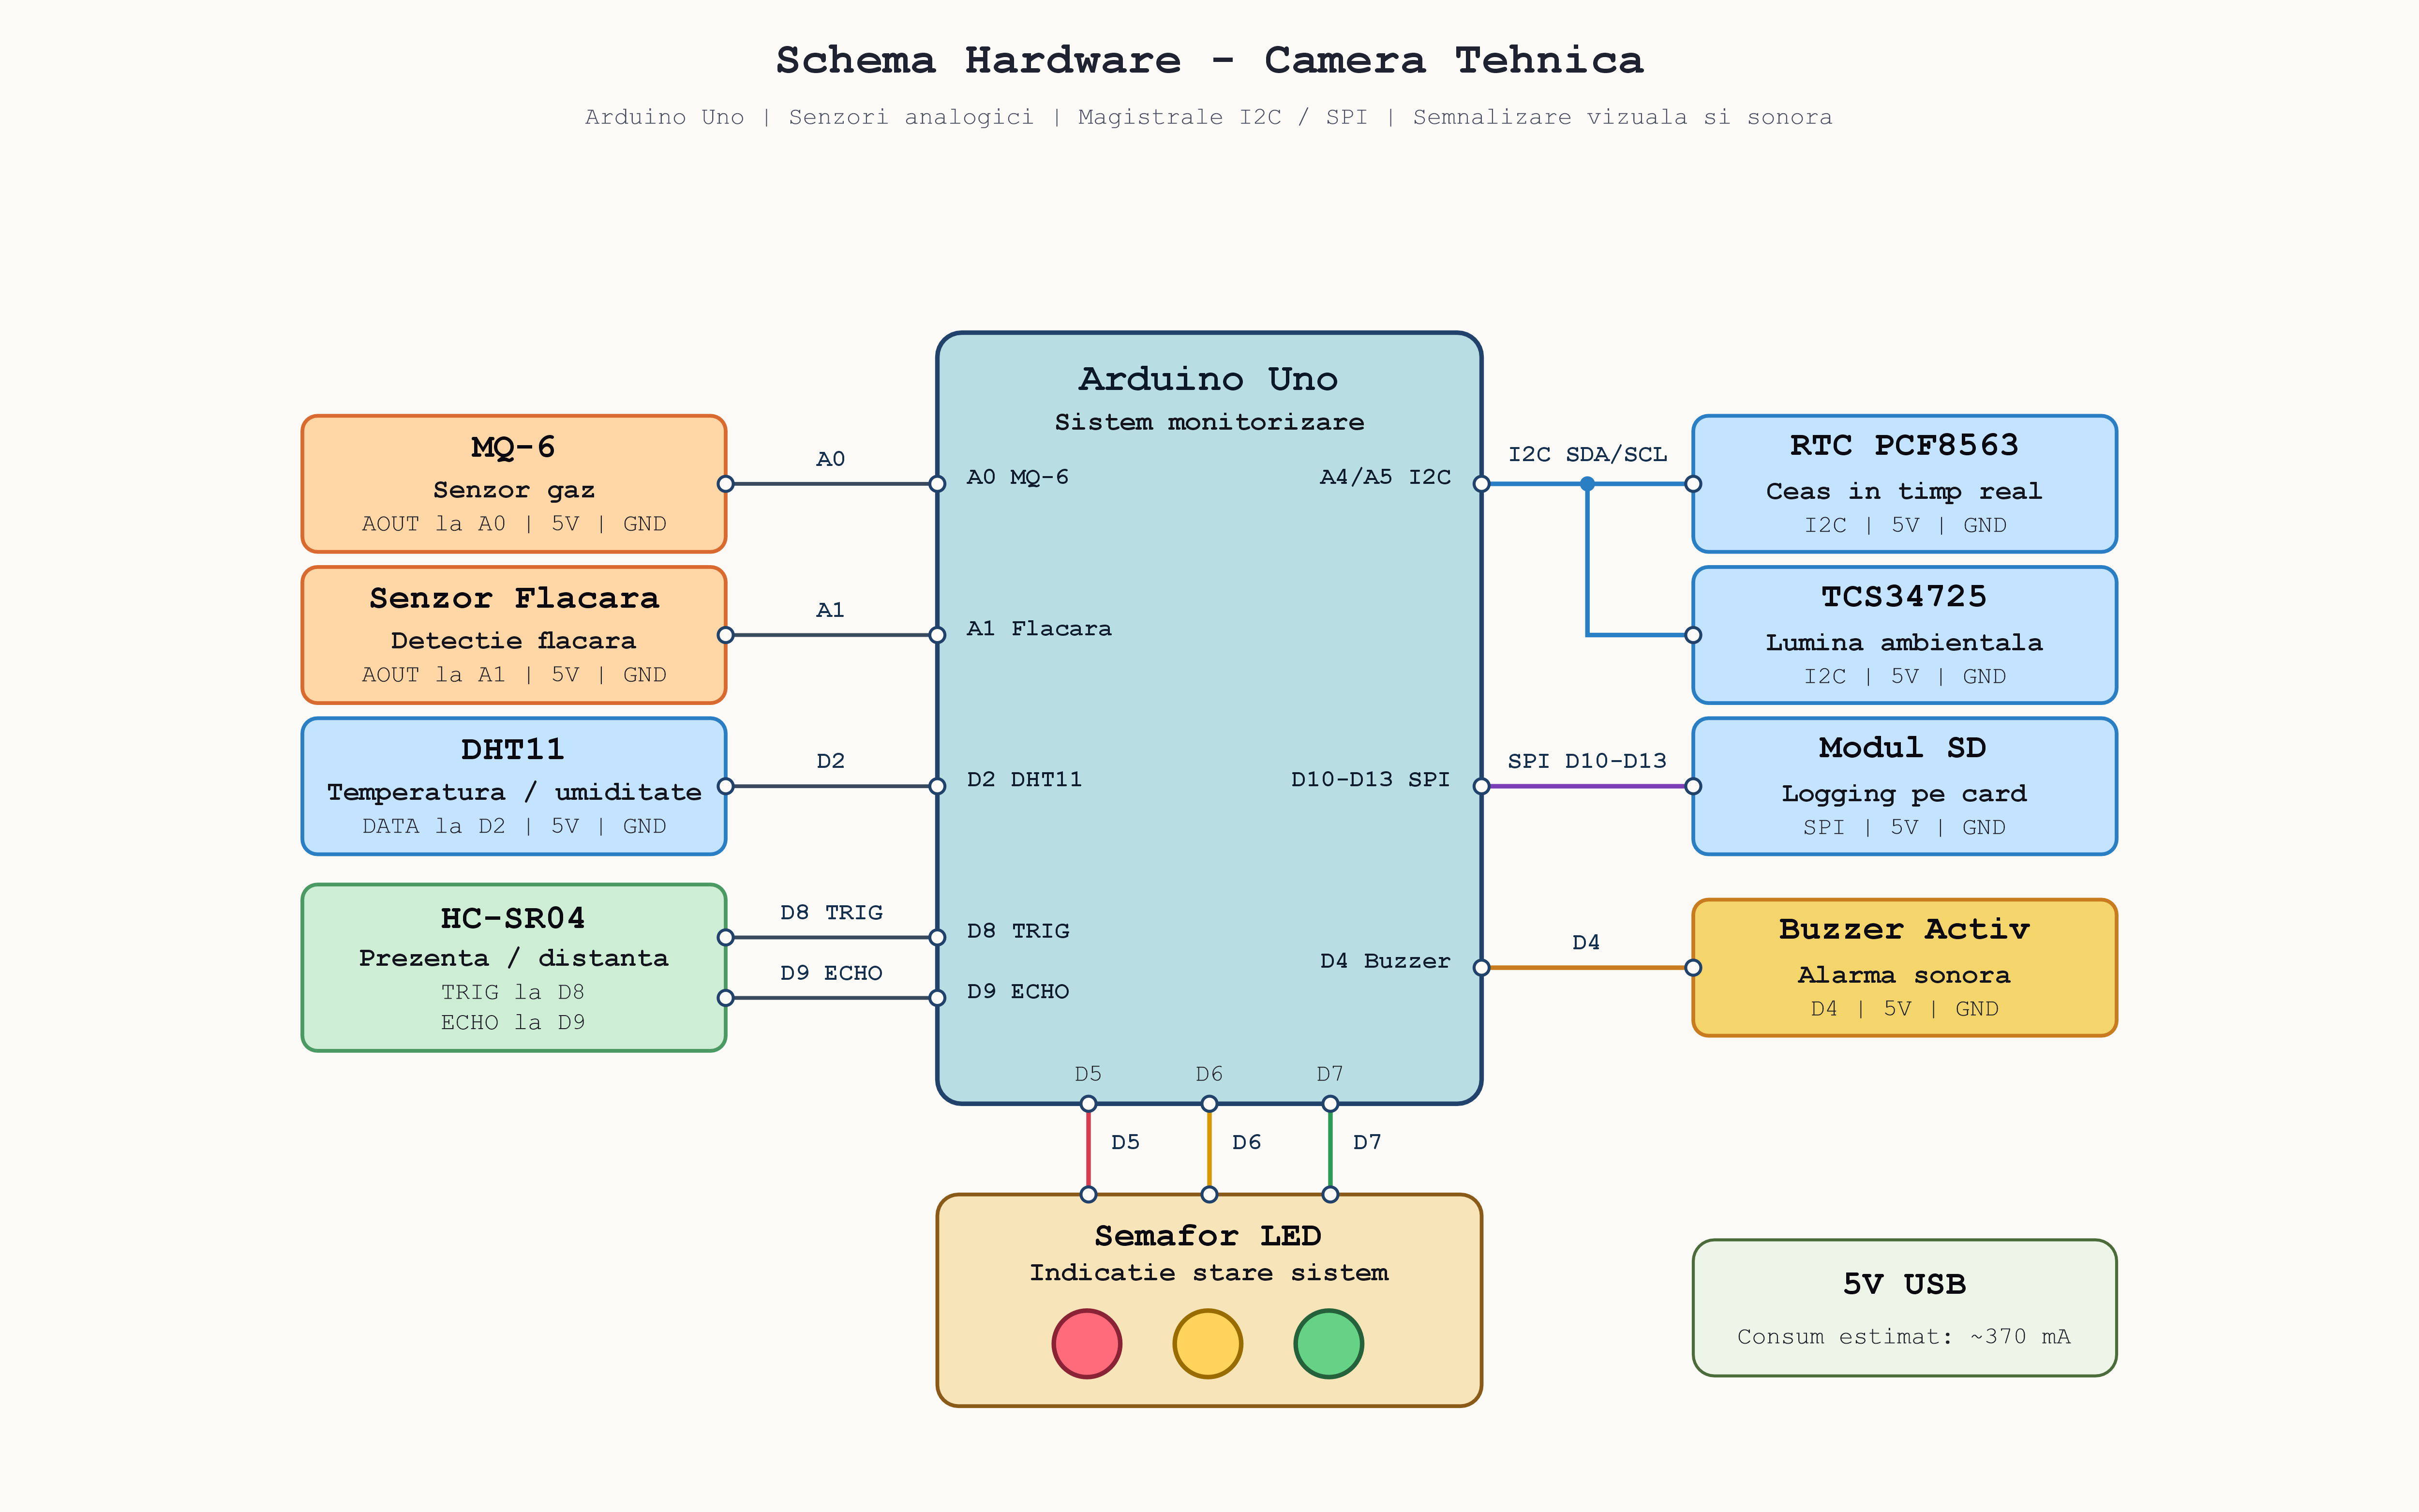Viewport: 2419px width, 1512px height.
Task: Click the green LED circle
Action: tap(1329, 1344)
